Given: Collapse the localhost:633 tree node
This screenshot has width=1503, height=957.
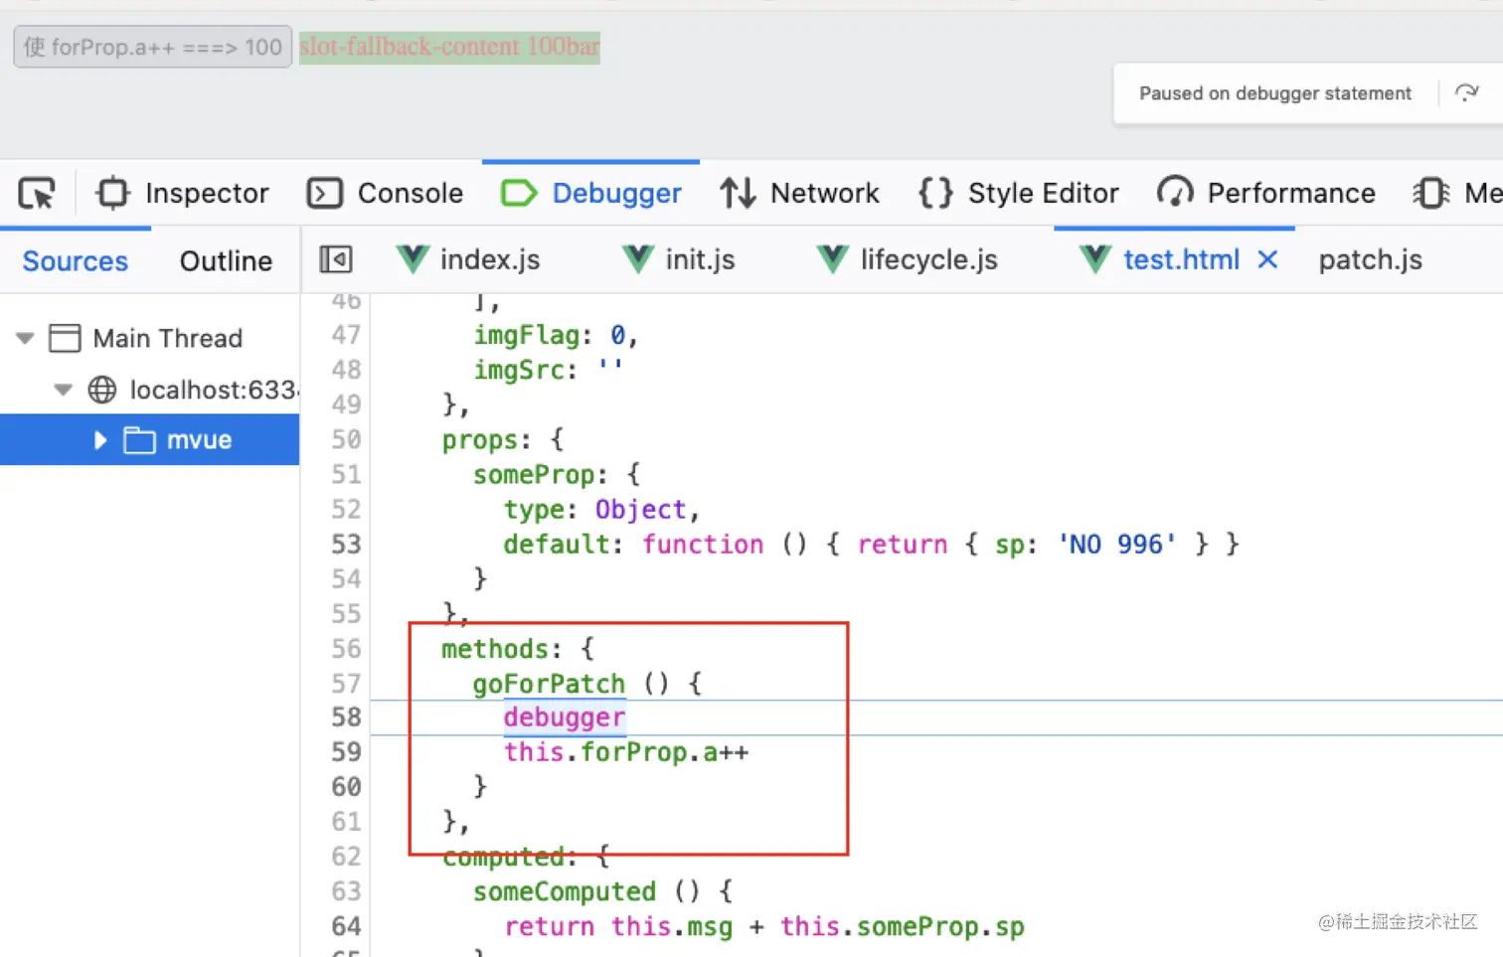Looking at the screenshot, I should [x=64, y=390].
